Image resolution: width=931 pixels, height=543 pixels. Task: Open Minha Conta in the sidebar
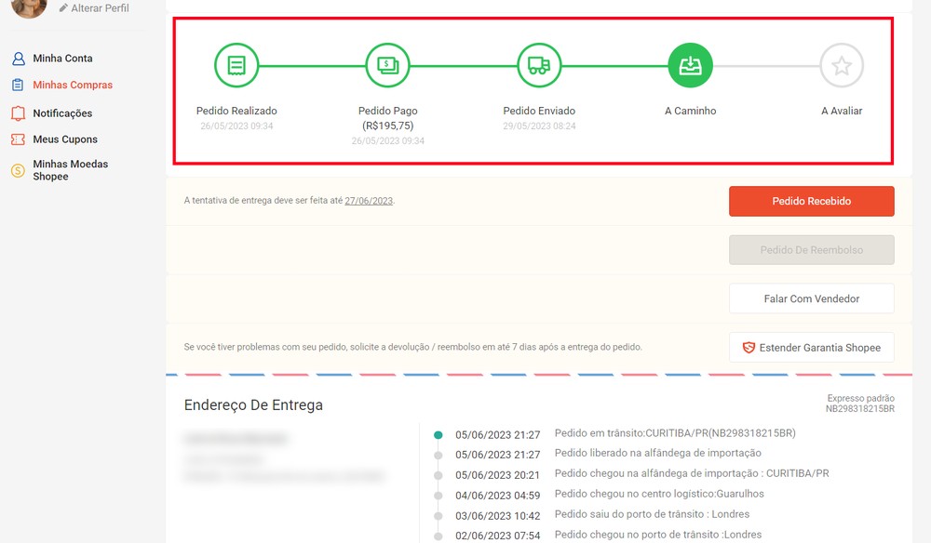coord(63,58)
